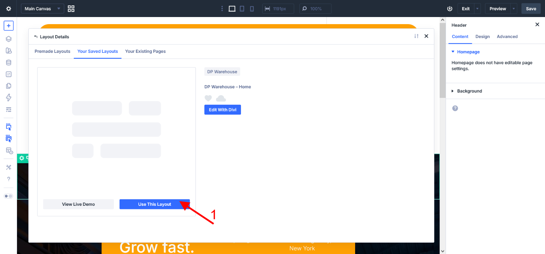The height and width of the screenshot is (254, 545).
Task: Close the Header settings panel
Action: point(537,24)
